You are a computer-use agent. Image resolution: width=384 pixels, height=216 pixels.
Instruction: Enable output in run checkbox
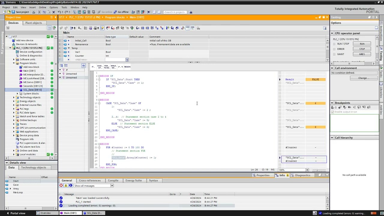click(x=332, y=112)
